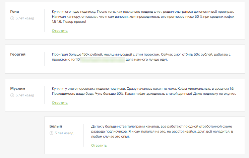Click the clock icon beside Гена's timestamp

click(12, 18)
